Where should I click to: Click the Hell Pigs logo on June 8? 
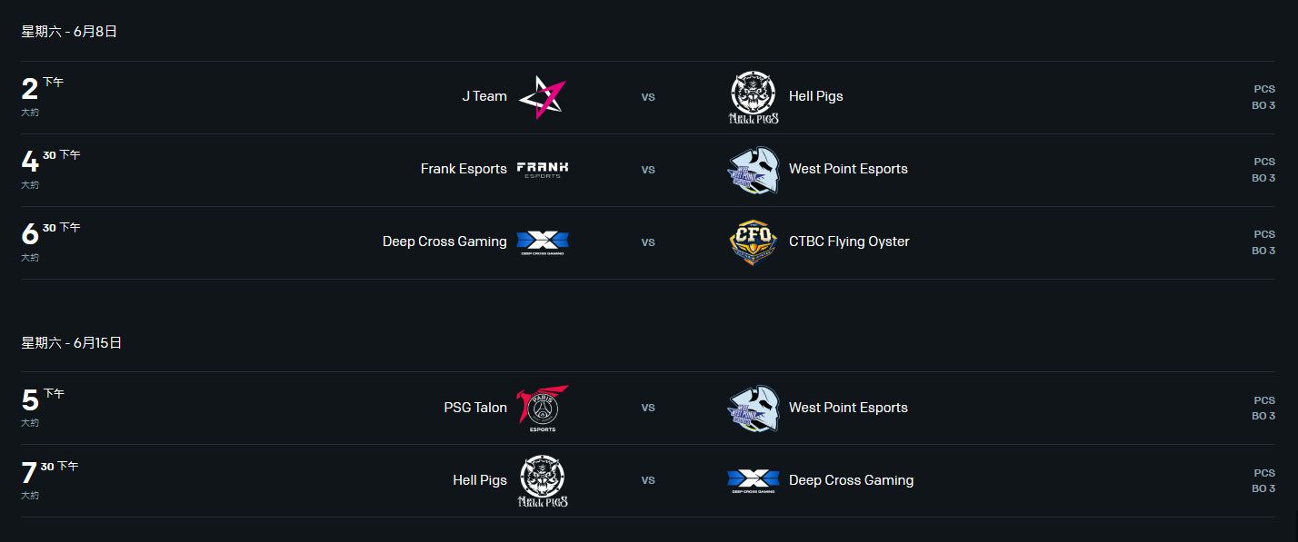point(754,97)
